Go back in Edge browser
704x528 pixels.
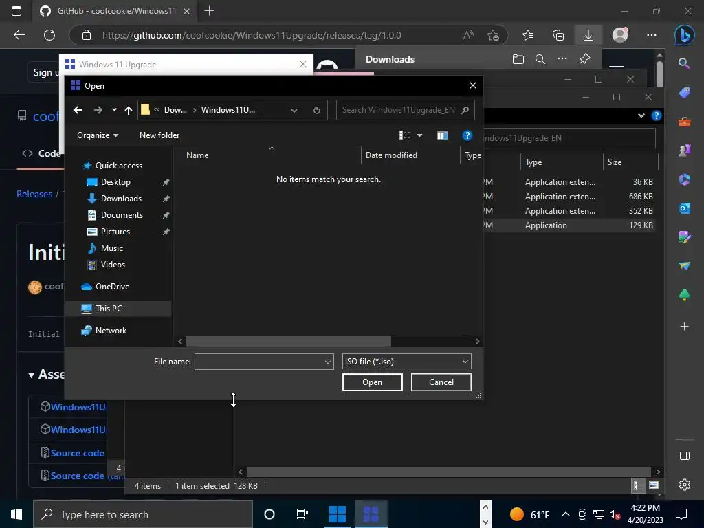(19, 35)
